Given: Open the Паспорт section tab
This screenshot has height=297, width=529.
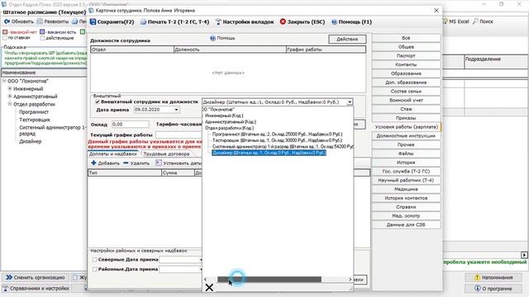Looking at the screenshot, I should click(x=406, y=55).
